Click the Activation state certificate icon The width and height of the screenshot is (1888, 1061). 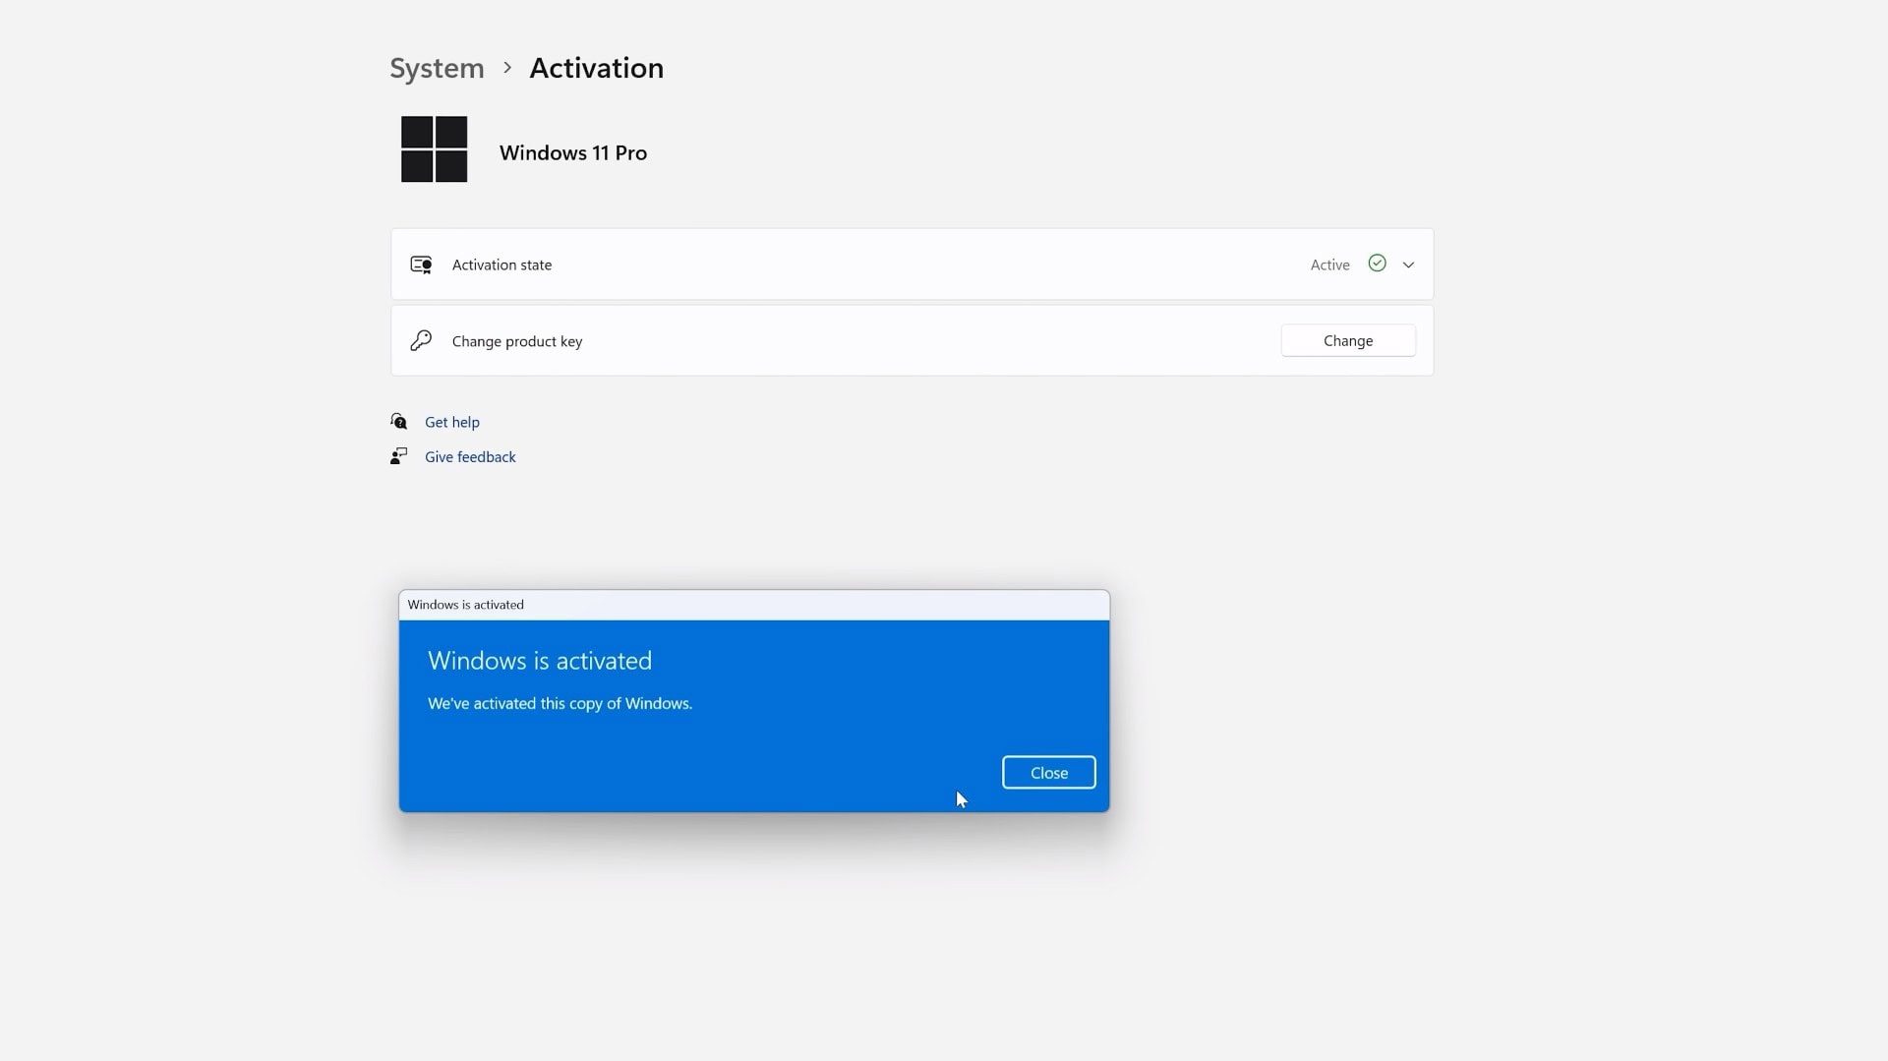pos(421,265)
